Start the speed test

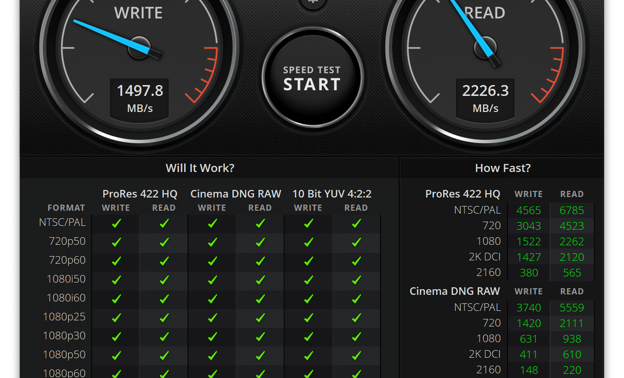(x=312, y=78)
